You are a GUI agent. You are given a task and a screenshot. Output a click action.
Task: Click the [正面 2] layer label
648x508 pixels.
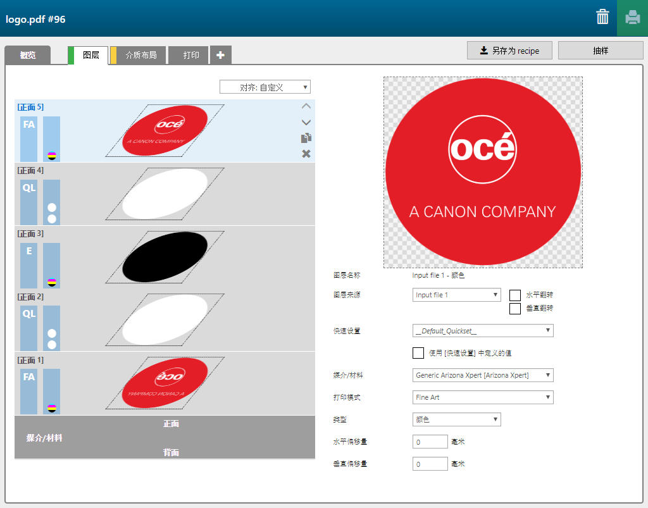tap(30, 297)
